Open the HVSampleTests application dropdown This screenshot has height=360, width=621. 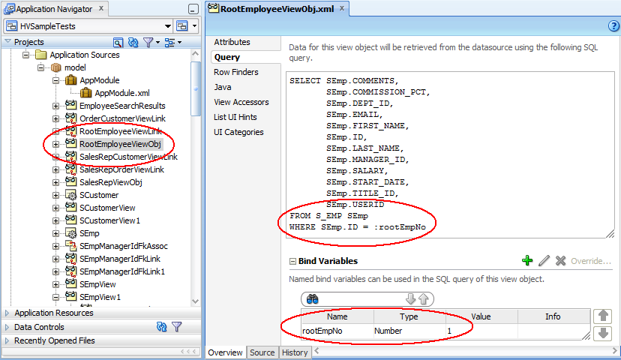coord(168,26)
